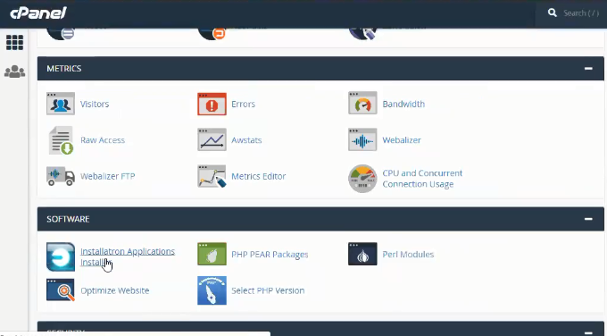The width and height of the screenshot is (607, 336).
Task: Open the Awstats link
Action: click(246, 140)
